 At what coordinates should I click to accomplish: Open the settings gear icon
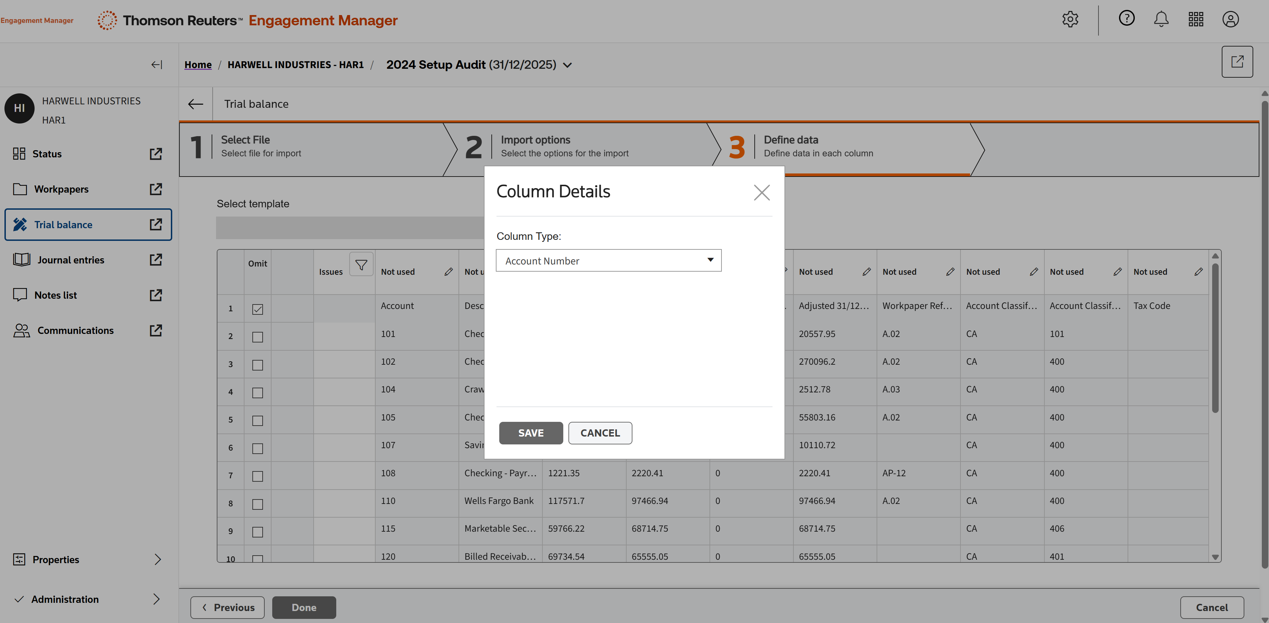(1070, 20)
